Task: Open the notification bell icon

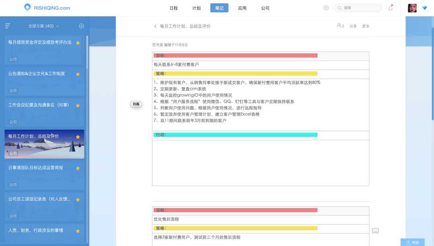Action: [390, 8]
